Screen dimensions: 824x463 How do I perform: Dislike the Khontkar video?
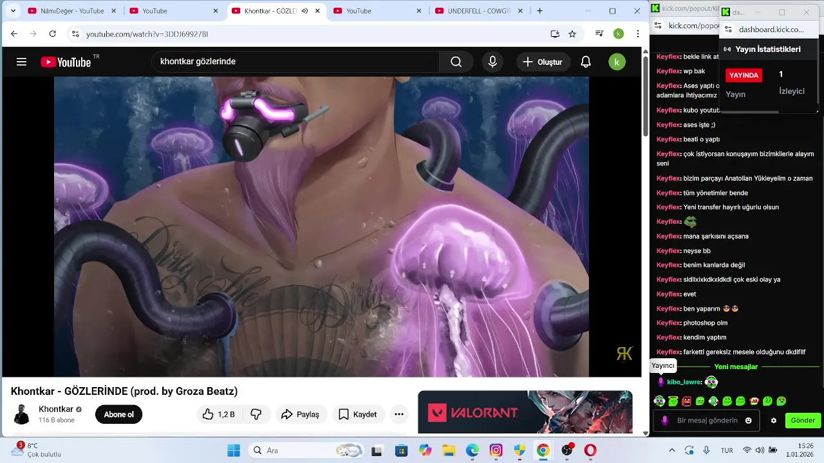pyautogui.click(x=256, y=414)
